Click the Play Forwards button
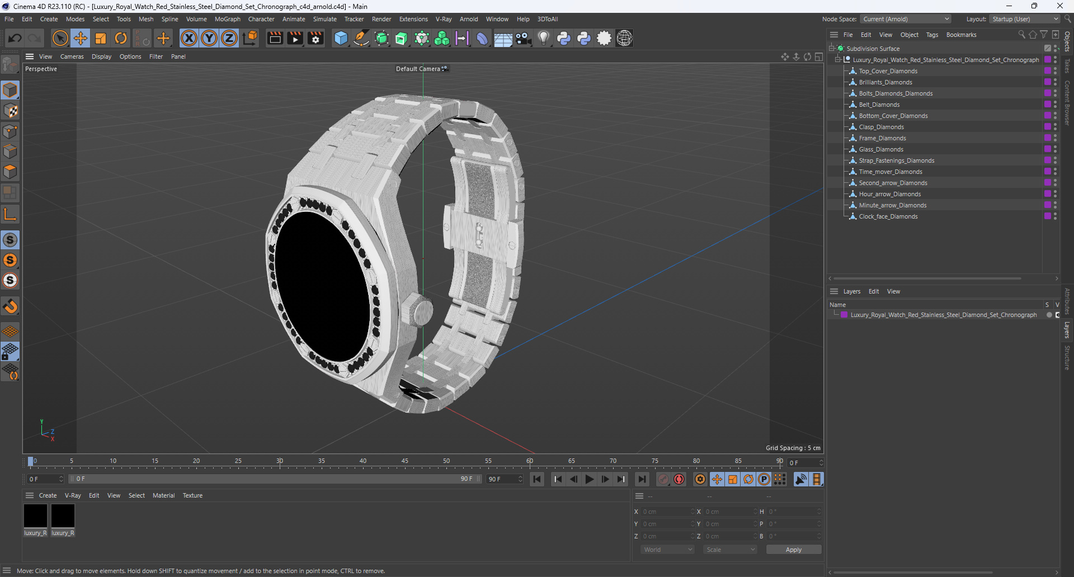This screenshot has width=1074, height=577. (x=589, y=479)
